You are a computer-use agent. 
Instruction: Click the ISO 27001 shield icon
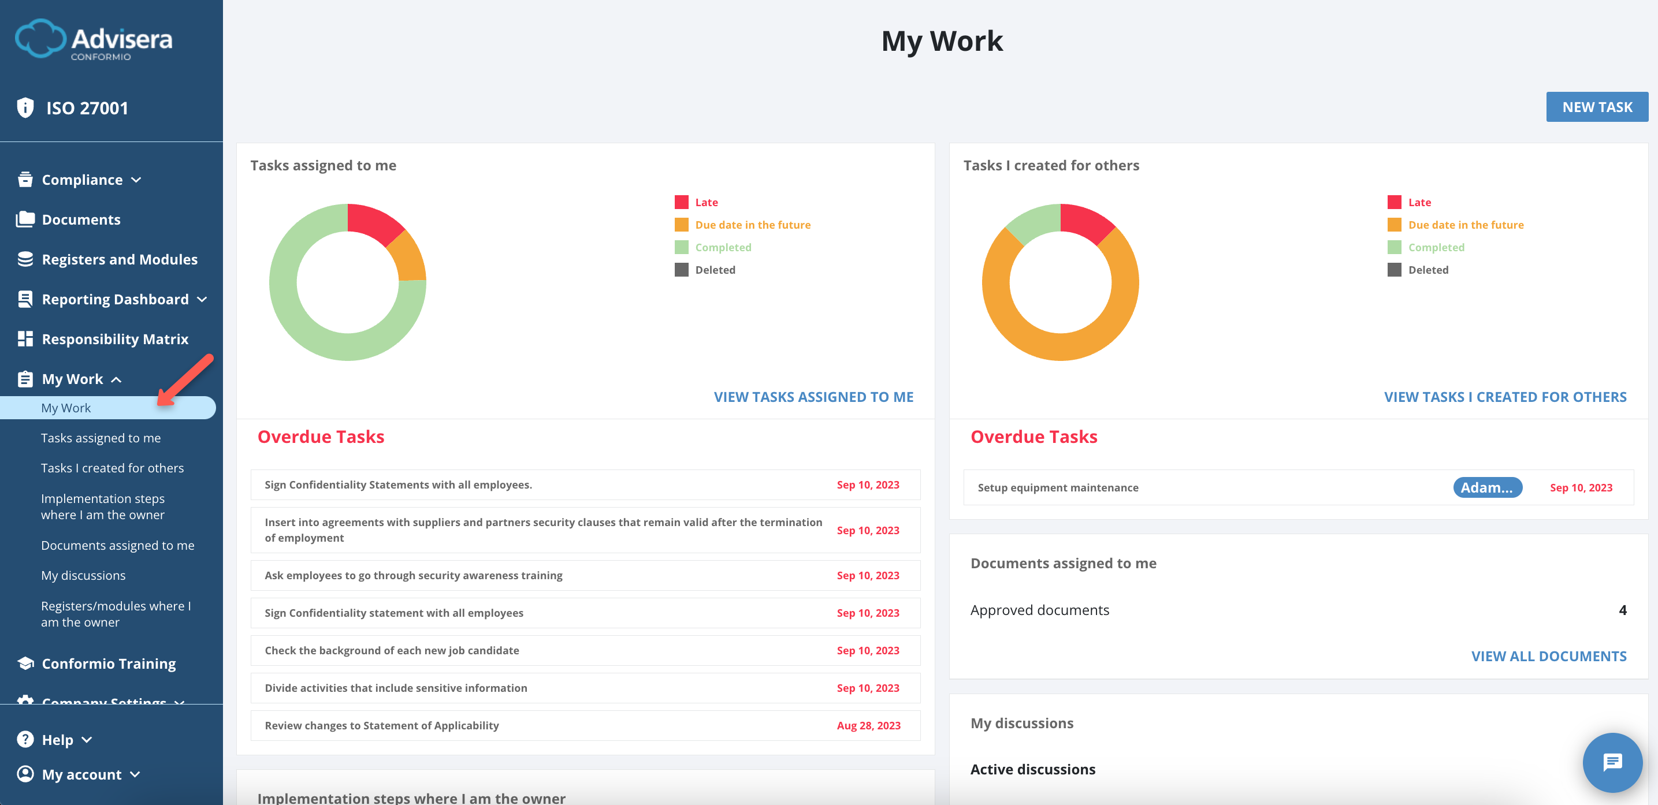[x=25, y=107]
